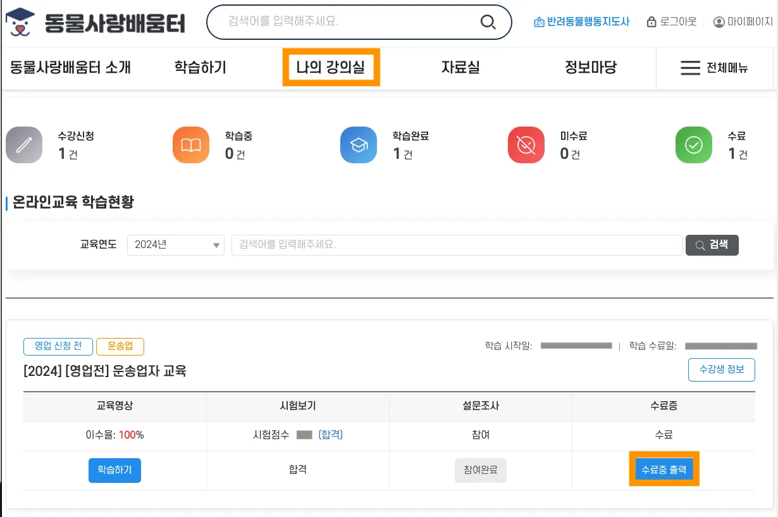Open the 학습하기 menu item
The height and width of the screenshot is (517, 778).
[201, 67]
